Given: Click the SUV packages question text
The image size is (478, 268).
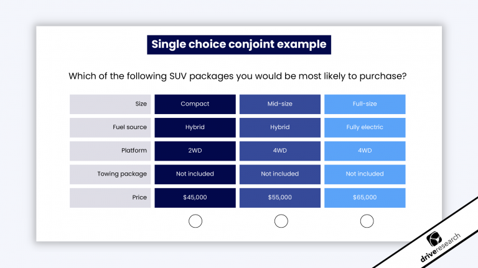Looking at the screenshot, I should pyautogui.click(x=238, y=76).
